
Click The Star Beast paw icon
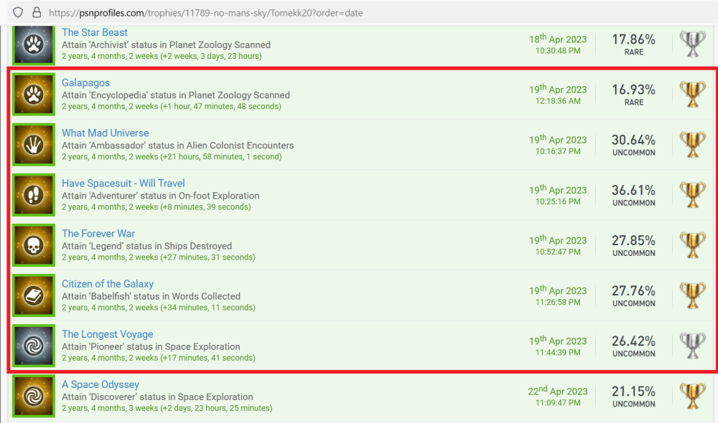[34, 44]
